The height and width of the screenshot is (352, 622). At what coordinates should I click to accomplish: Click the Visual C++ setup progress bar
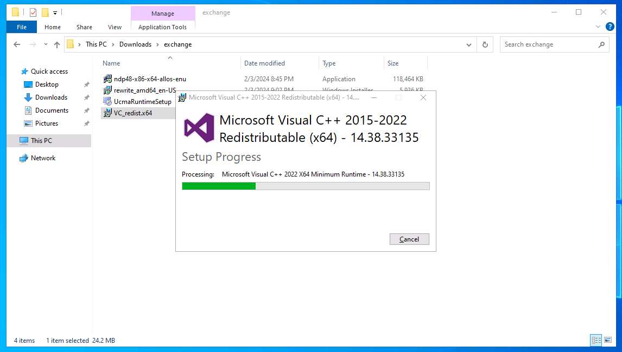tap(306, 186)
